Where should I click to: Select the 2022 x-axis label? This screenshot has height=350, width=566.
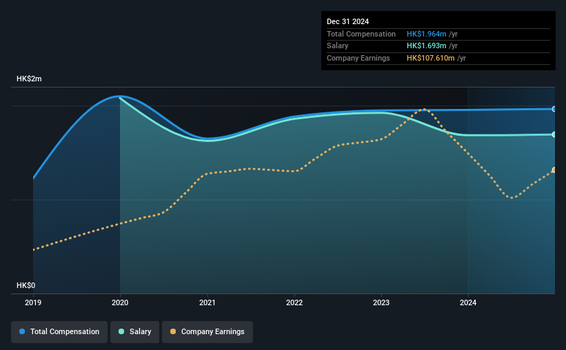pyautogui.click(x=294, y=302)
